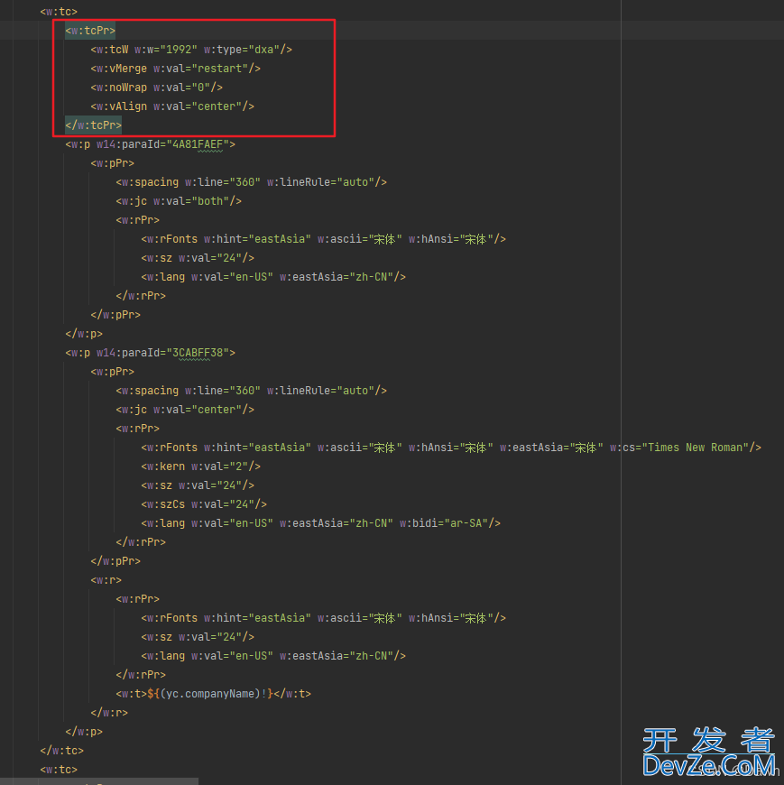Click the <w:vAlign w:val="center"/> line
The width and height of the screenshot is (784, 785).
pos(172,106)
